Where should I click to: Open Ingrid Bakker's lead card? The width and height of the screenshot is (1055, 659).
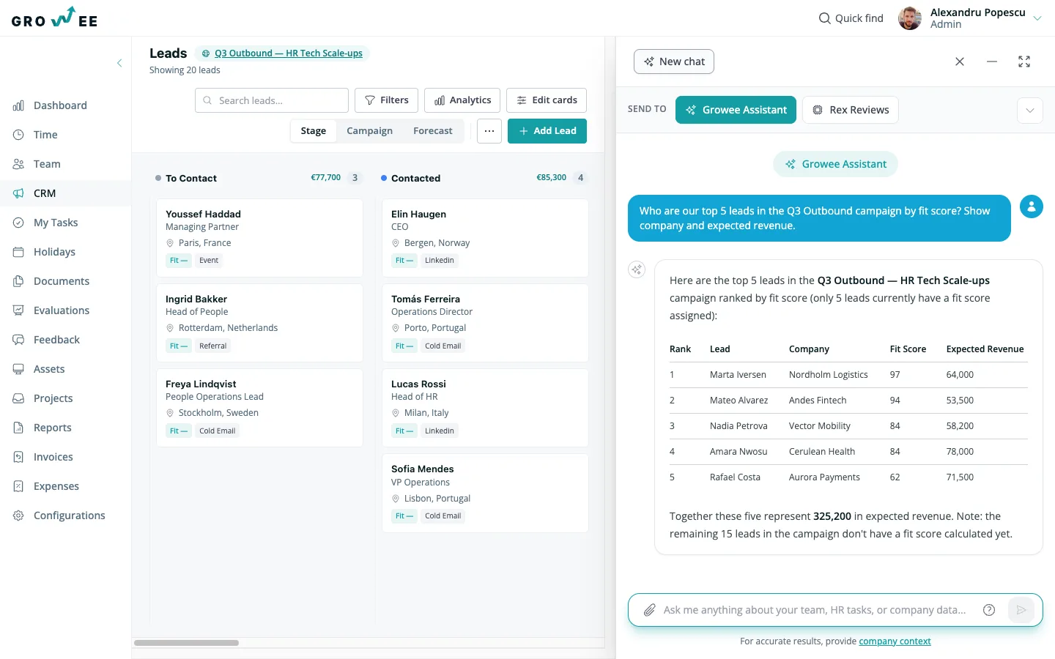[259, 323]
